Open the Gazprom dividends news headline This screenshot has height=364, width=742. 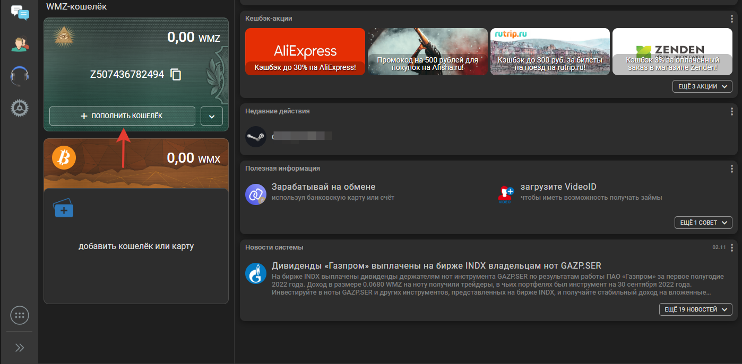(x=436, y=266)
